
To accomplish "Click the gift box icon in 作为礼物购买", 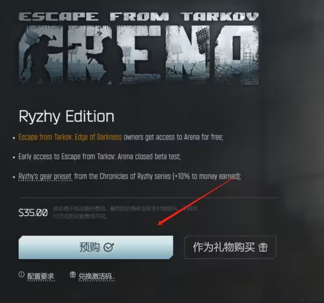I will pyautogui.click(x=263, y=247).
